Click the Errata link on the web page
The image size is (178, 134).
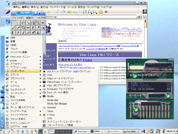pos(87,60)
